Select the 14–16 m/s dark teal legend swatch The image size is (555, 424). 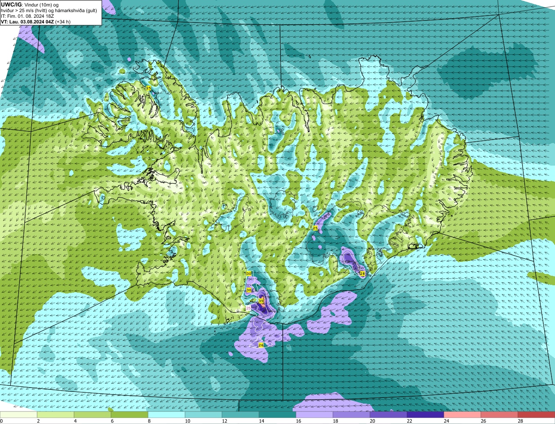277,415
